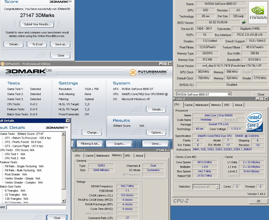Select SPD tab in rear CPU-Z window
Image resolution: width=269 pixels, height=220 pixels.
(x=127, y=156)
